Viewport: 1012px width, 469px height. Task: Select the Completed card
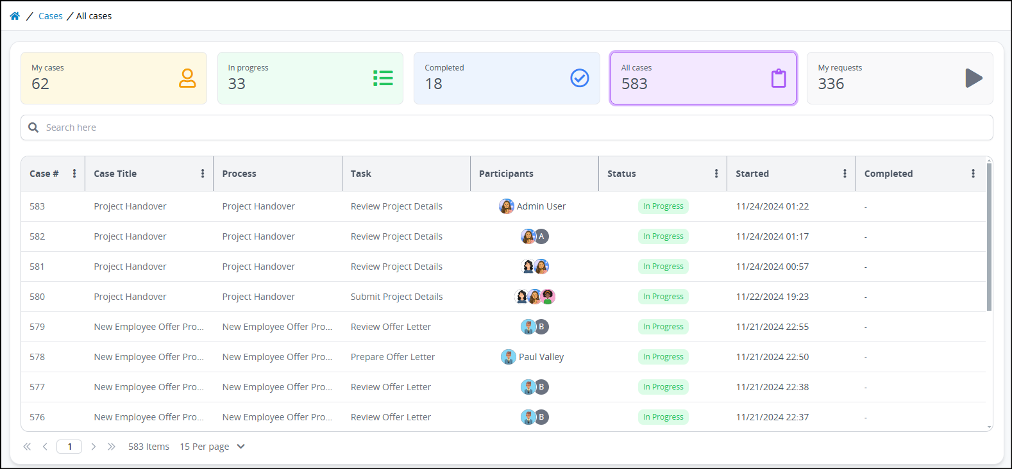[507, 78]
